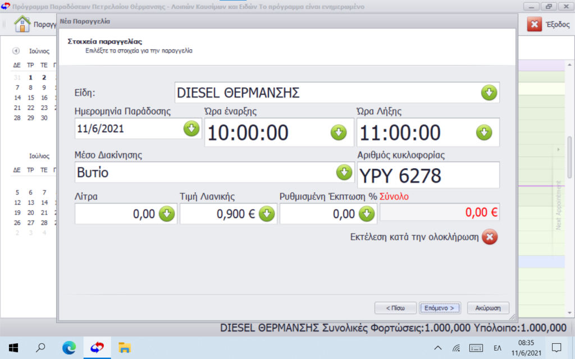Click the red Έξοδος X icon
This screenshot has width=575, height=359.
[535, 25]
